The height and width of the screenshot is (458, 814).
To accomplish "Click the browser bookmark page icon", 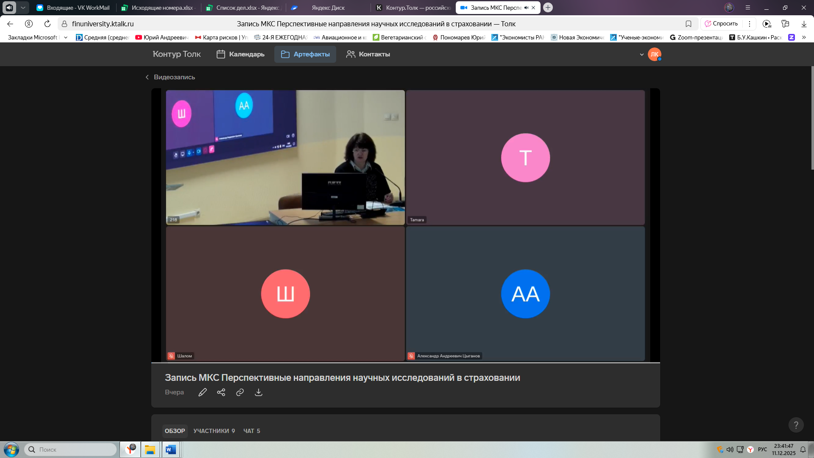I will pyautogui.click(x=689, y=24).
